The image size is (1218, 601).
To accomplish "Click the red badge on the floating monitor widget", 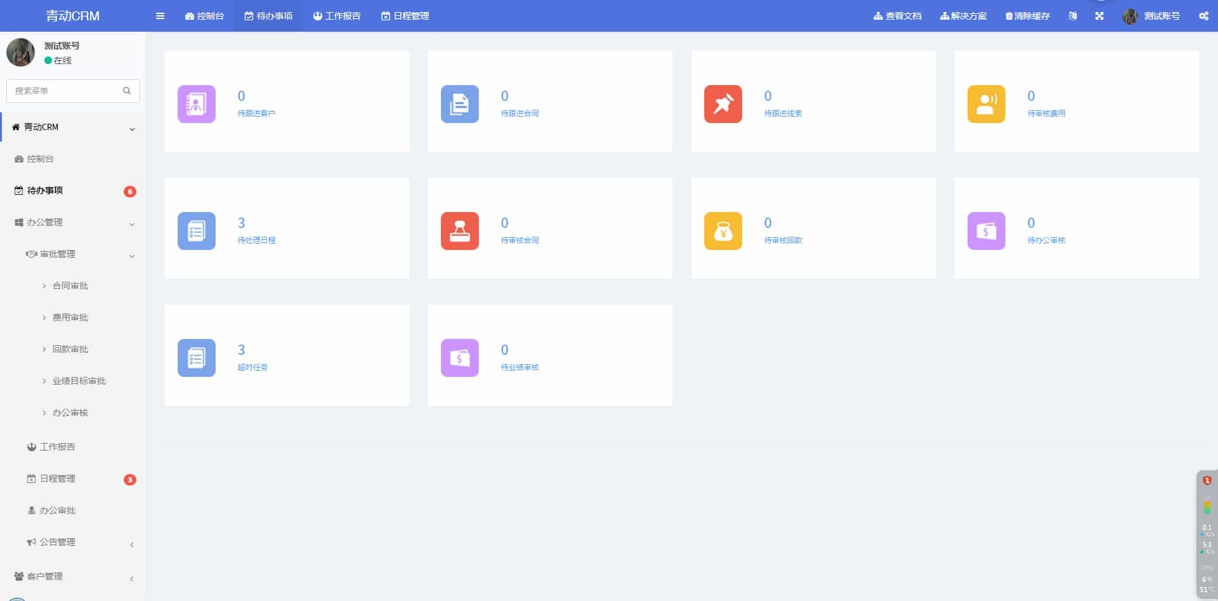I will pos(1207,480).
